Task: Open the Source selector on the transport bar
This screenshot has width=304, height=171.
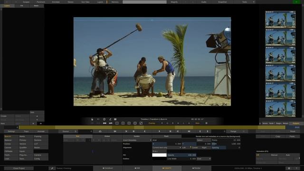Action: [x=66, y=131]
